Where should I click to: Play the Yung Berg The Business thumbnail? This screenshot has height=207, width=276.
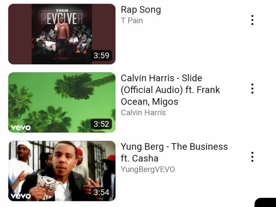click(62, 171)
